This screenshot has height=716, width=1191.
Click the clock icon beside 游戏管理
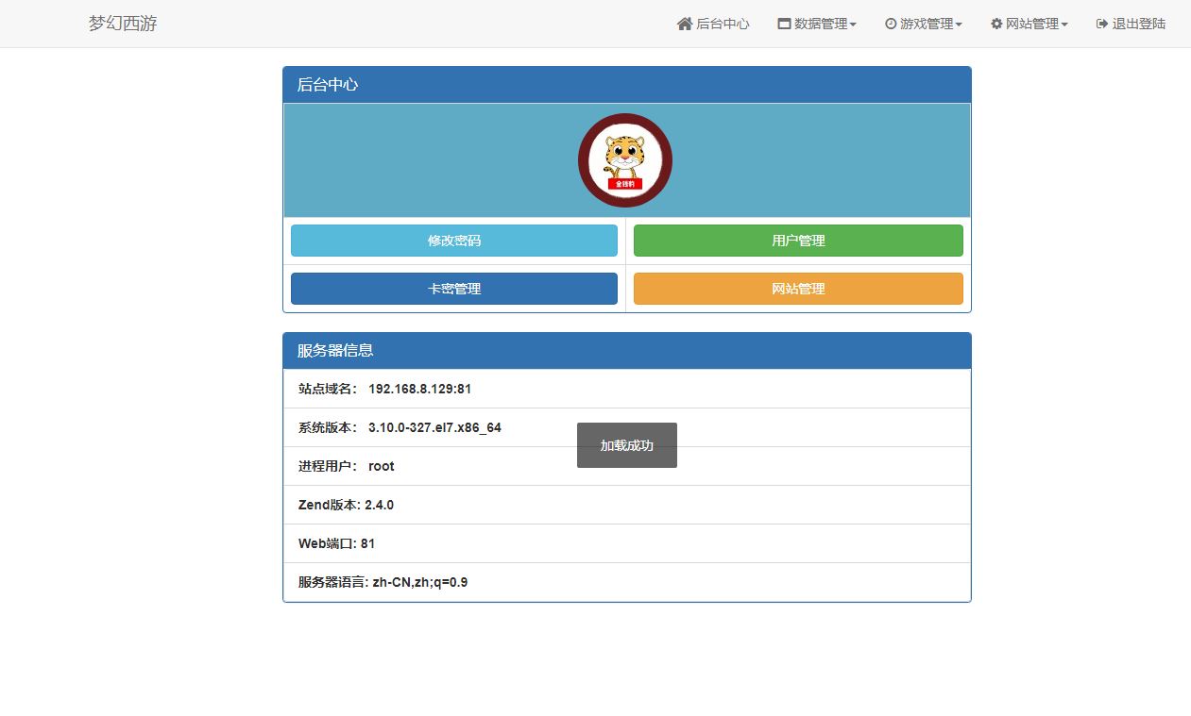[x=891, y=24]
